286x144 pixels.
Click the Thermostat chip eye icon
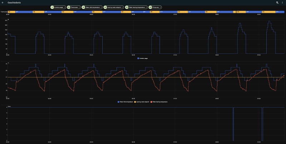[69, 7]
